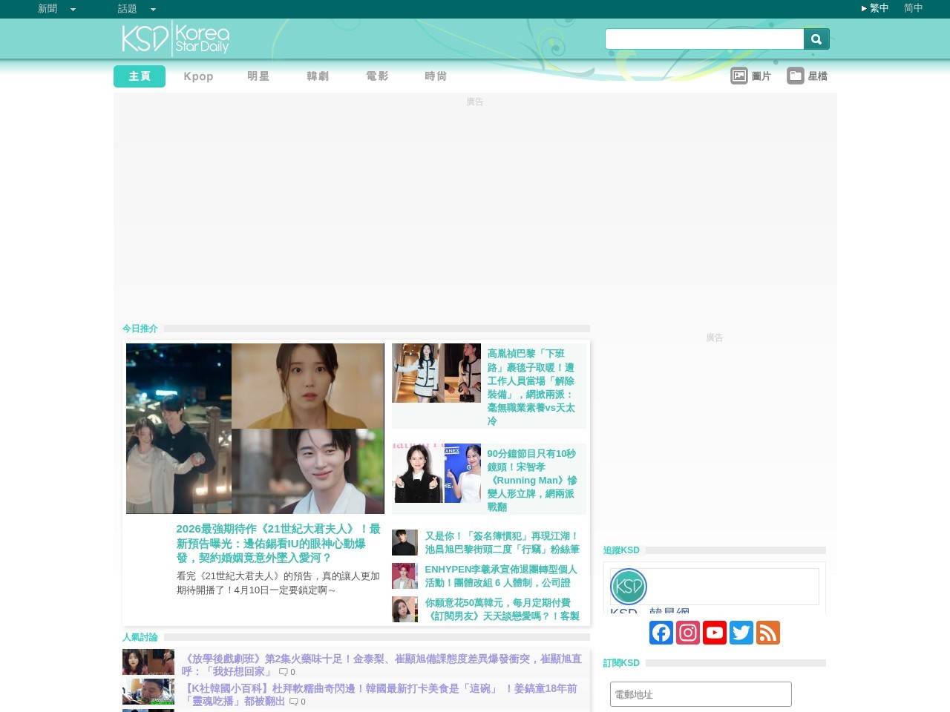Open the 圖片 image gallery icon
This screenshot has height=712, width=950.
pyautogui.click(x=739, y=75)
